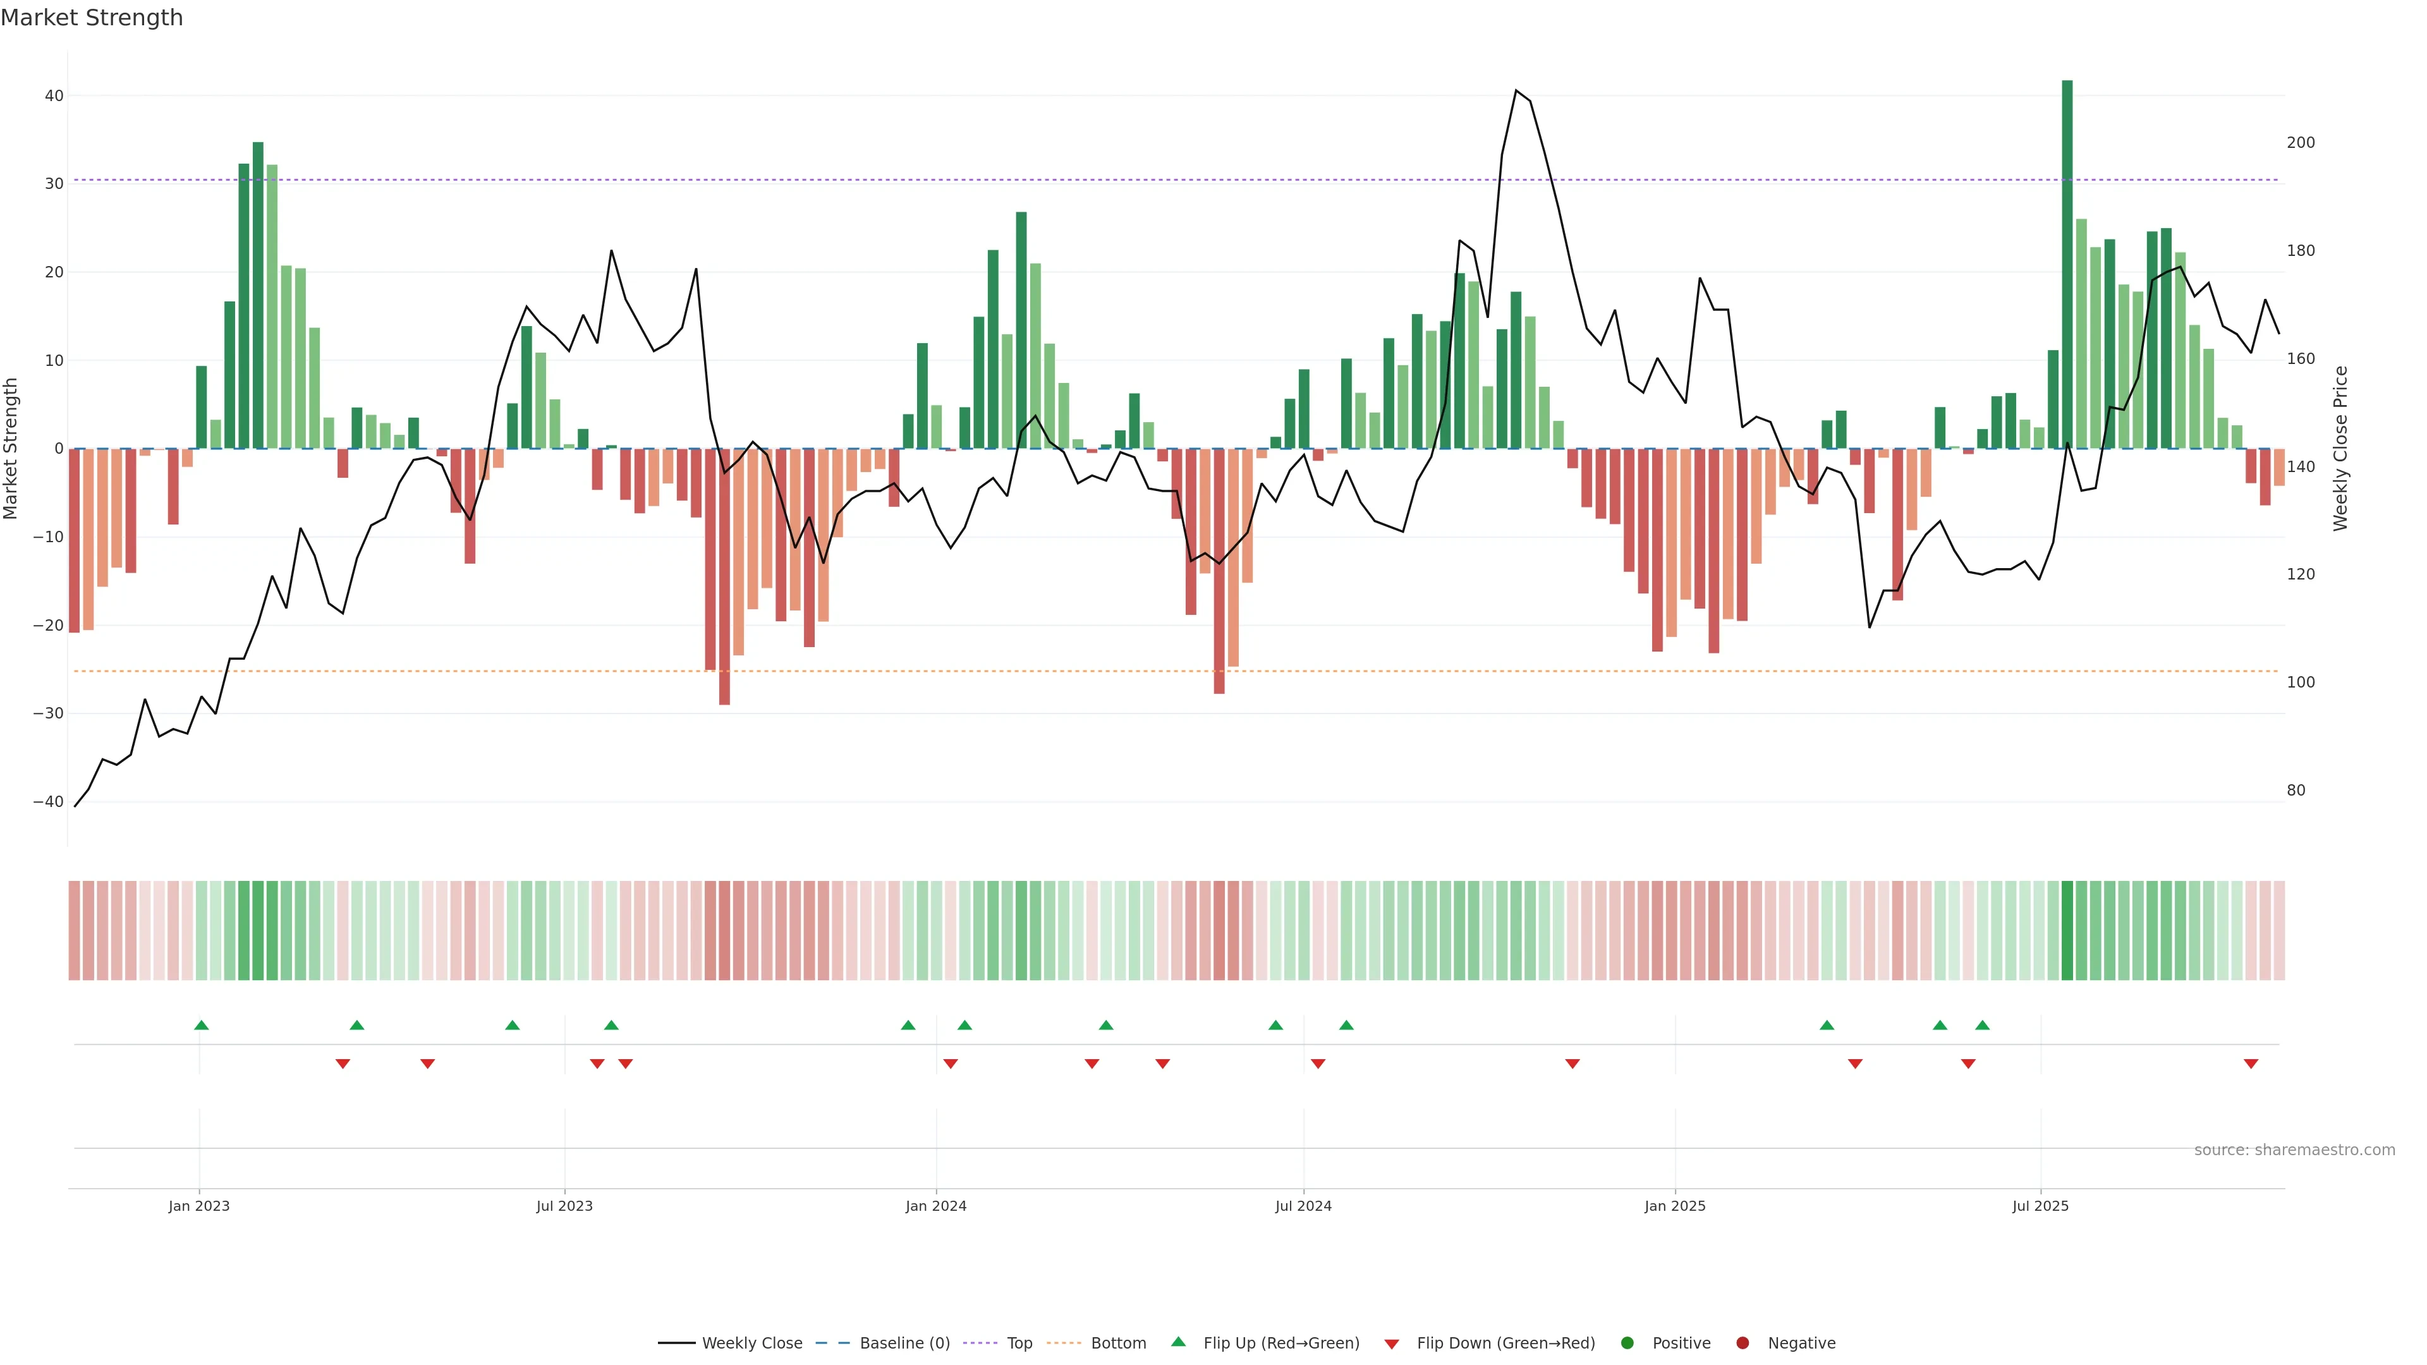Click the red Flip Down legend triangle
2427x1365 pixels.
[1392, 1344]
